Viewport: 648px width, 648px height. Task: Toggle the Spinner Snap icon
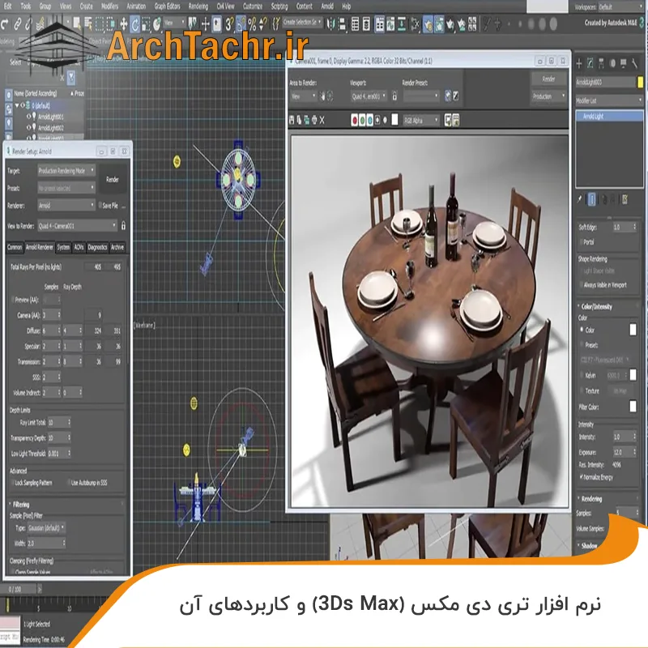coord(263,24)
